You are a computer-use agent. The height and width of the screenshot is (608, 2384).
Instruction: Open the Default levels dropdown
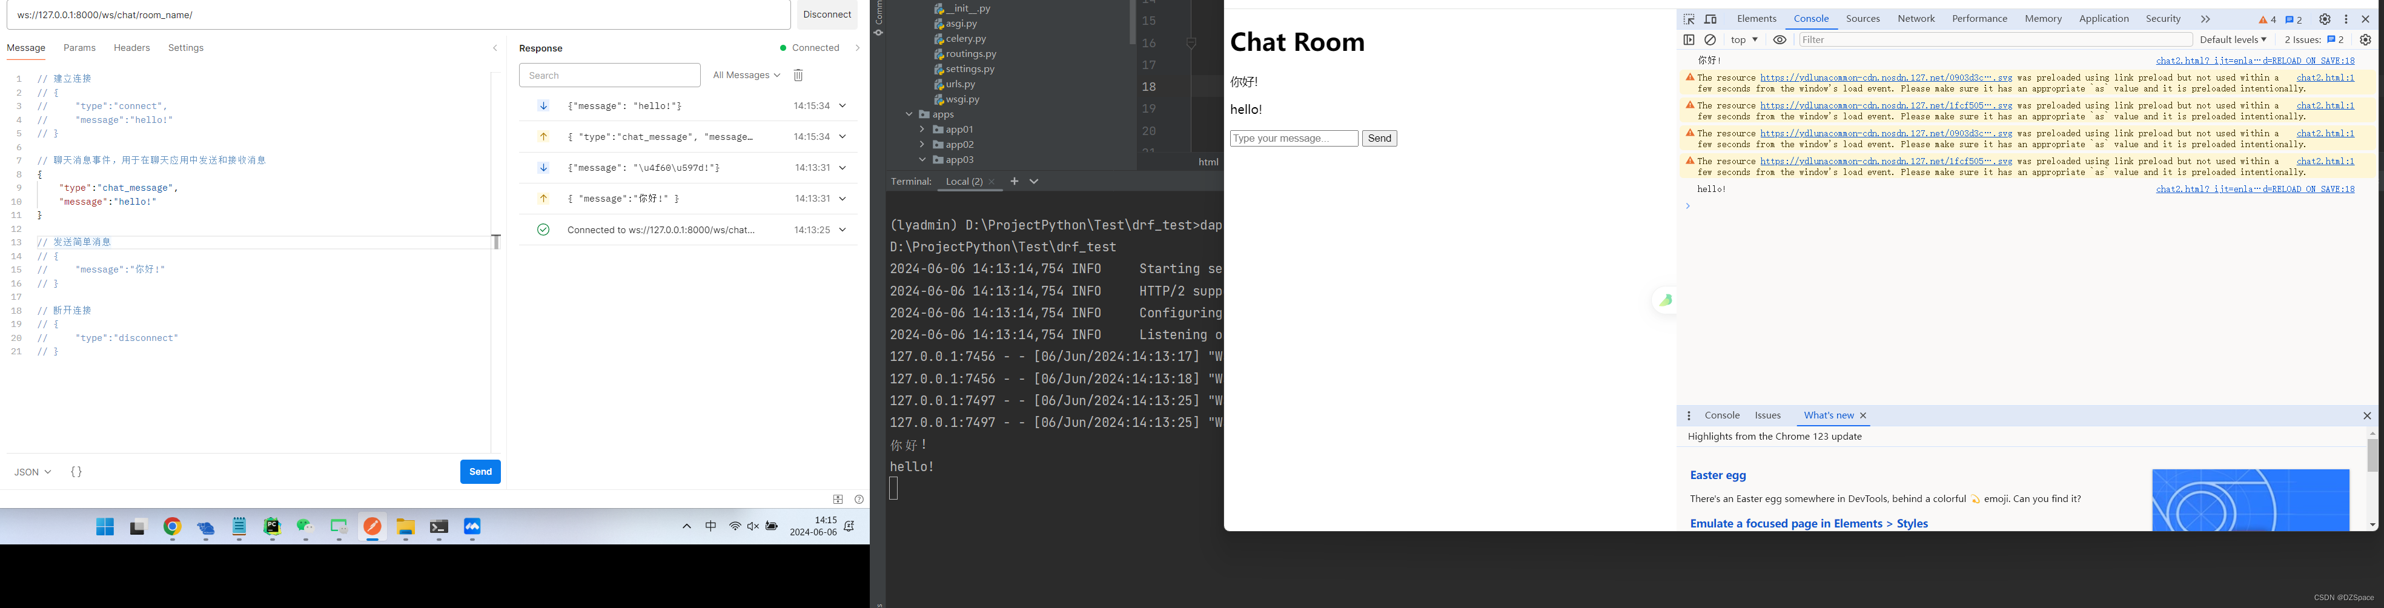point(2233,40)
